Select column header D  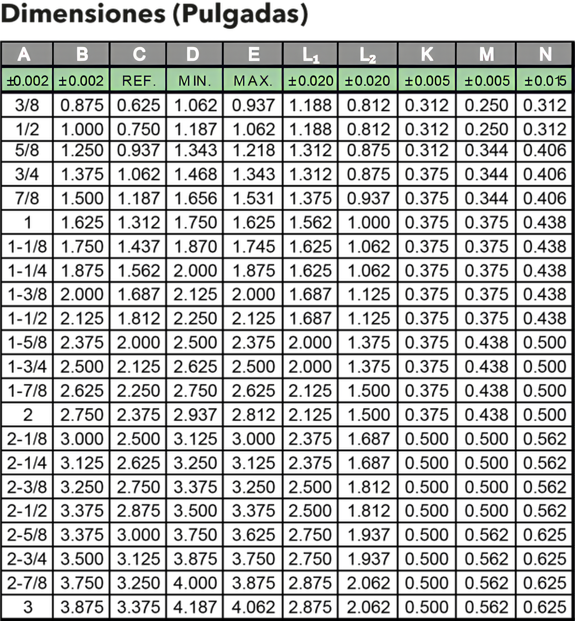pyautogui.click(x=195, y=54)
